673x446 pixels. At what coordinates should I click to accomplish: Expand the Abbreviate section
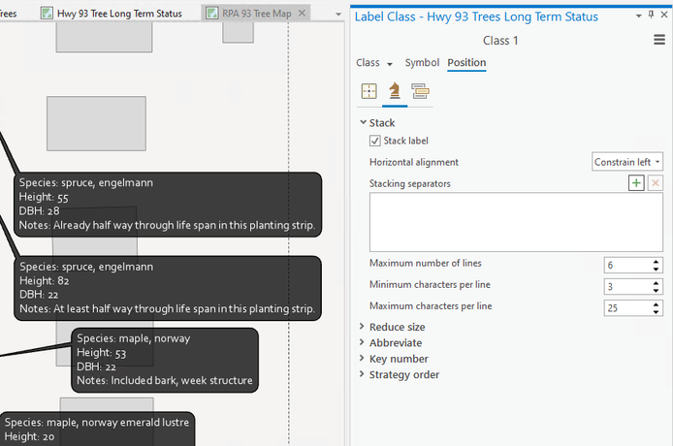coord(395,342)
